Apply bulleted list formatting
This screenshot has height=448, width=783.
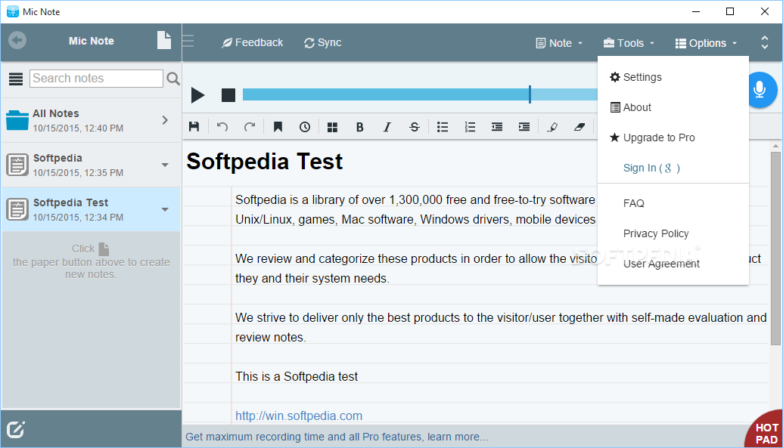(x=443, y=127)
